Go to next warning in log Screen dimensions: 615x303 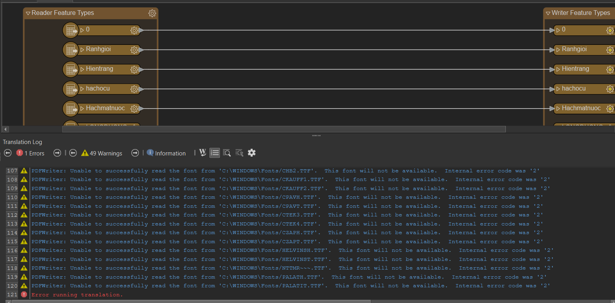click(135, 153)
